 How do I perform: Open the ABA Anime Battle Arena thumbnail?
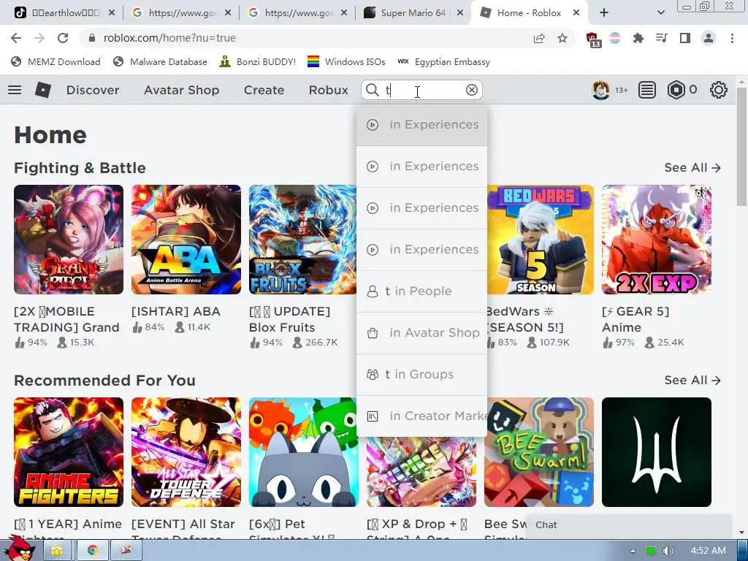coord(186,240)
